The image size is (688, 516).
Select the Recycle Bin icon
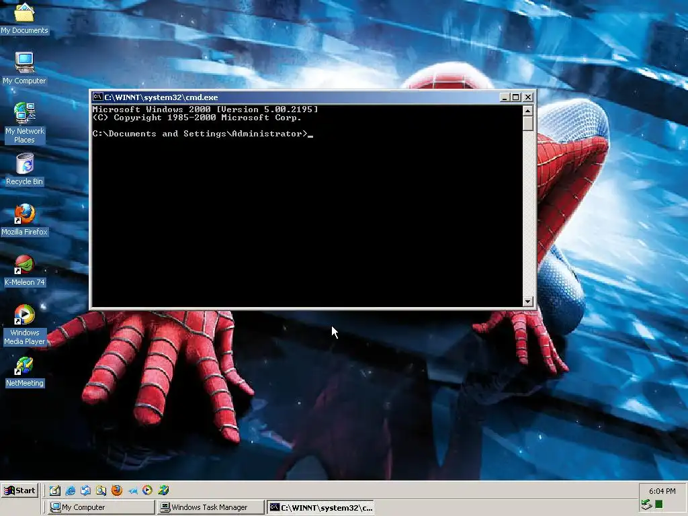tap(24, 169)
